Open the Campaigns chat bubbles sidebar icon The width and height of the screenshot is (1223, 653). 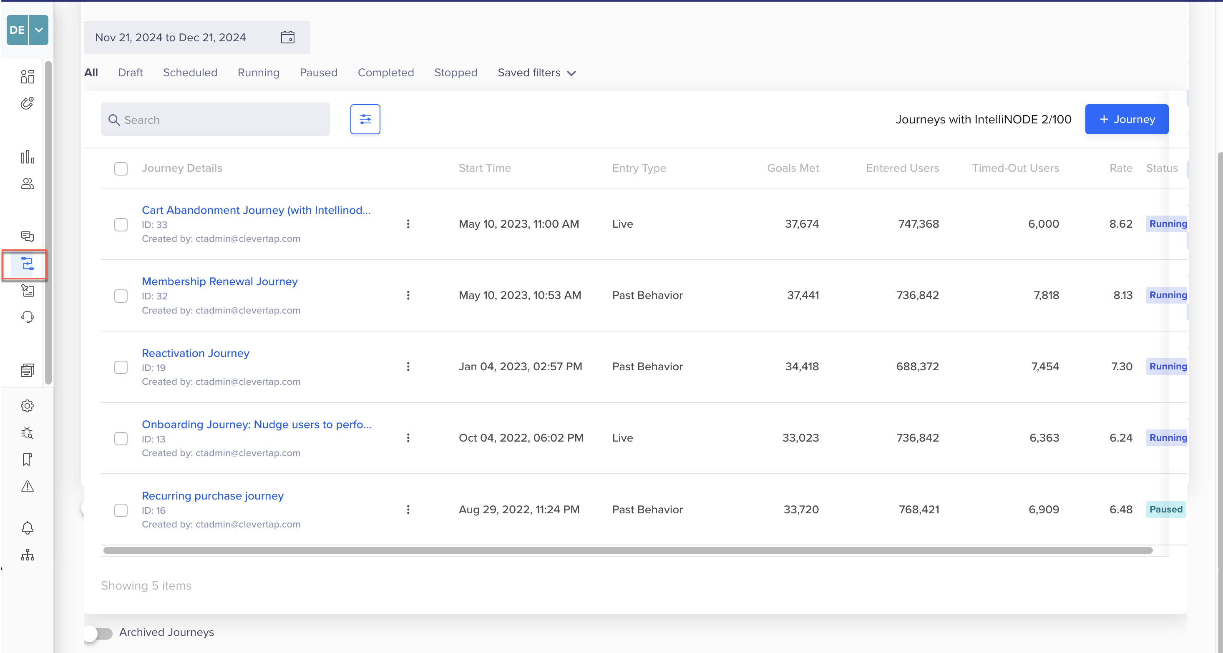pyautogui.click(x=28, y=236)
